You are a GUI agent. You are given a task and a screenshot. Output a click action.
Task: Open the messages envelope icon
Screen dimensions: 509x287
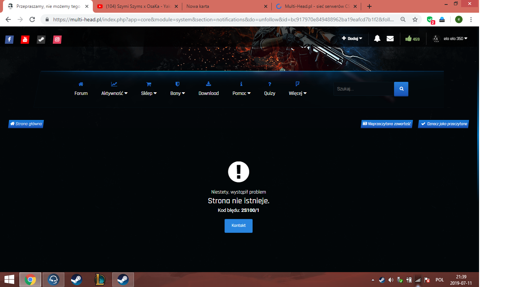390,38
